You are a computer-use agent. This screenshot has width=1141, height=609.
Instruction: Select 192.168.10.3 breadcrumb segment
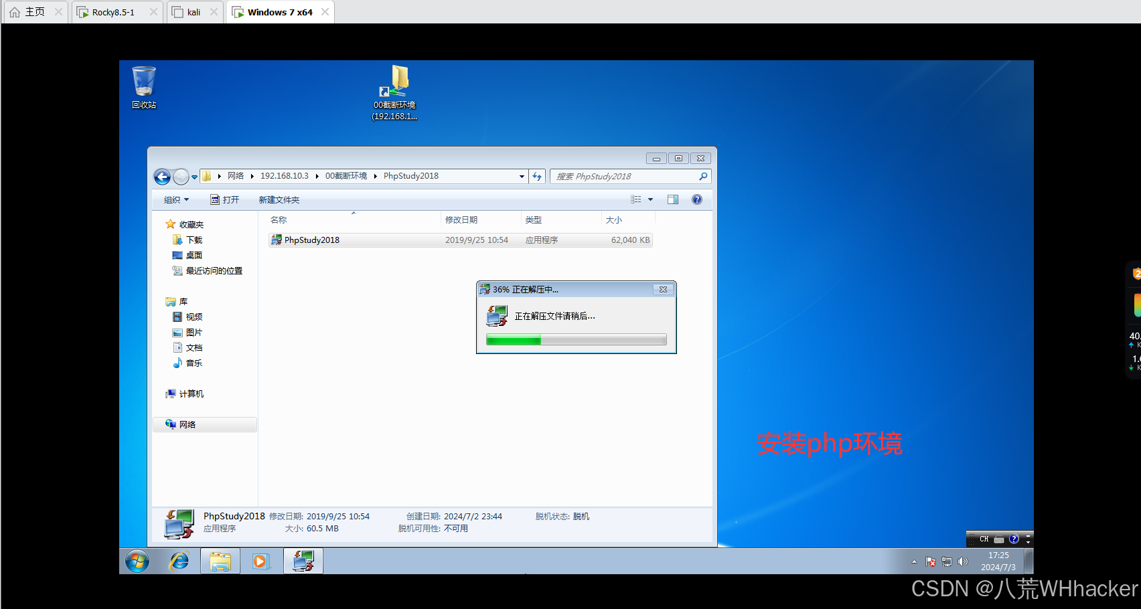click(x=285, y=176)
